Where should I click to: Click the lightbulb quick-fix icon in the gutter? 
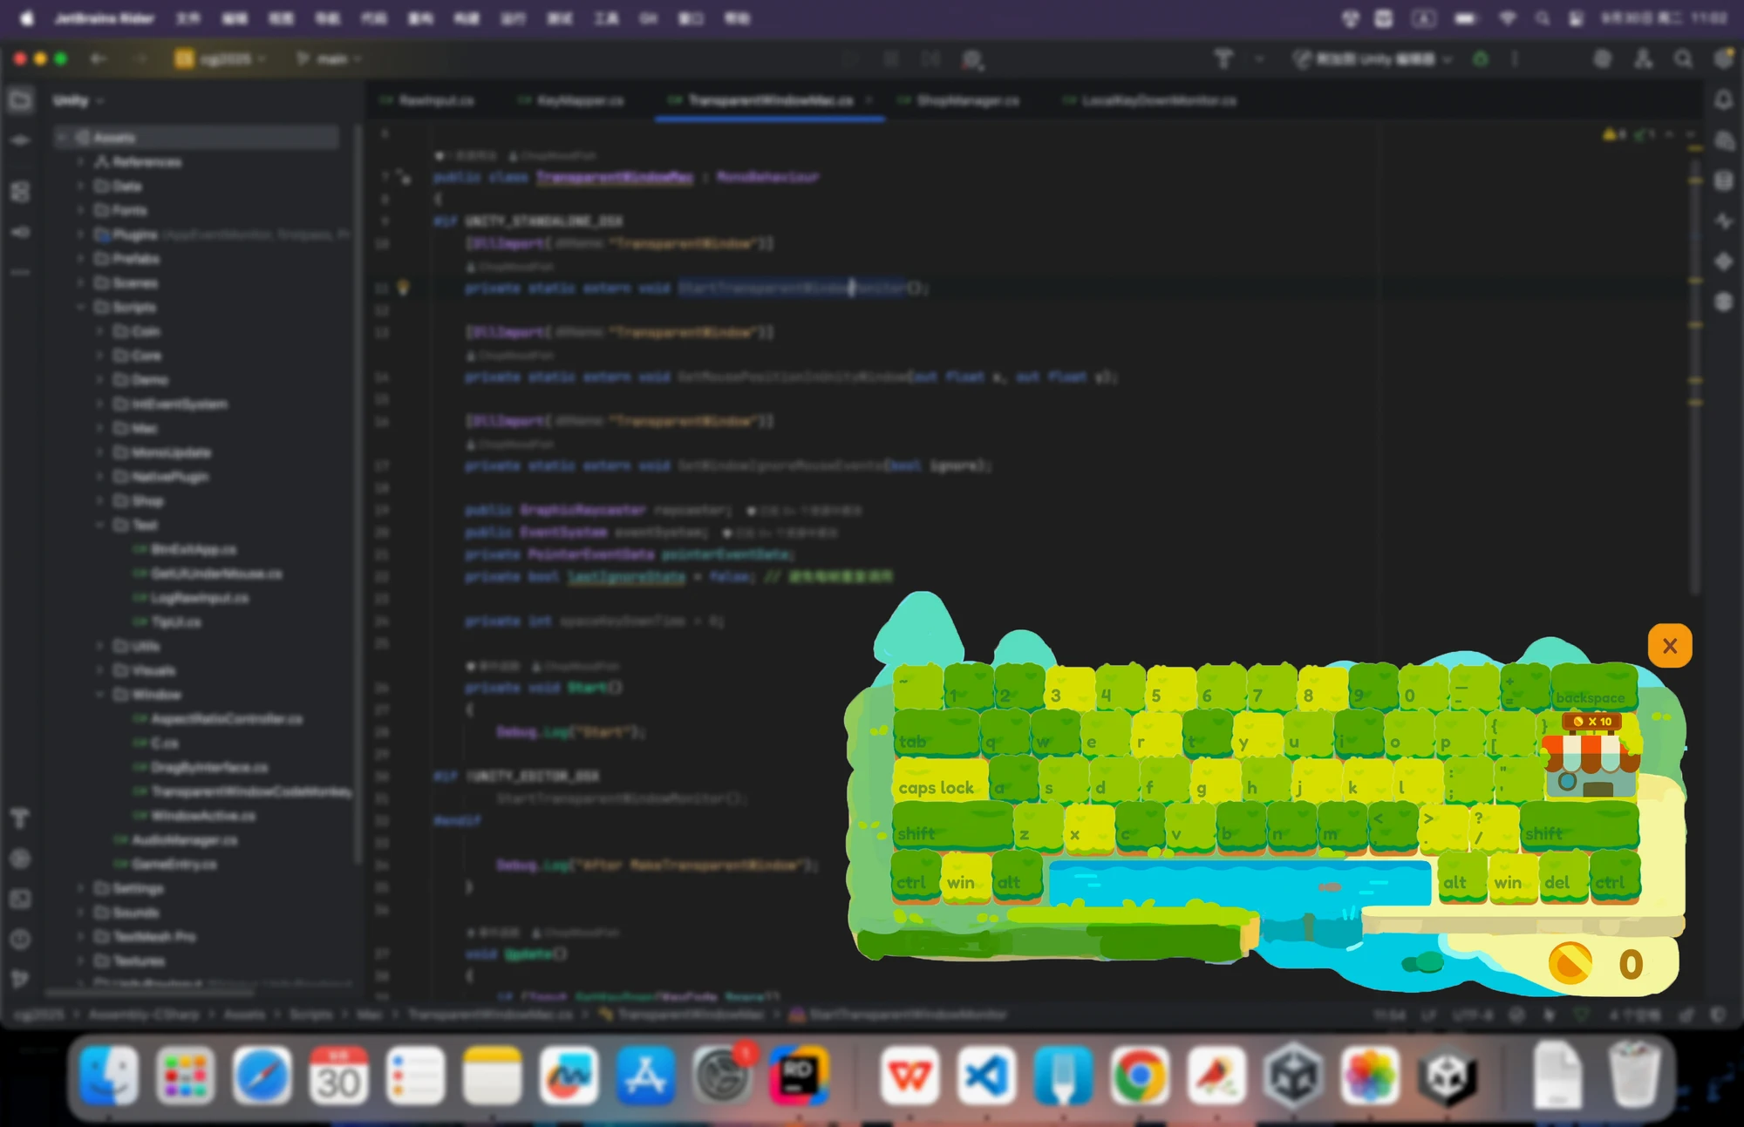403,287
